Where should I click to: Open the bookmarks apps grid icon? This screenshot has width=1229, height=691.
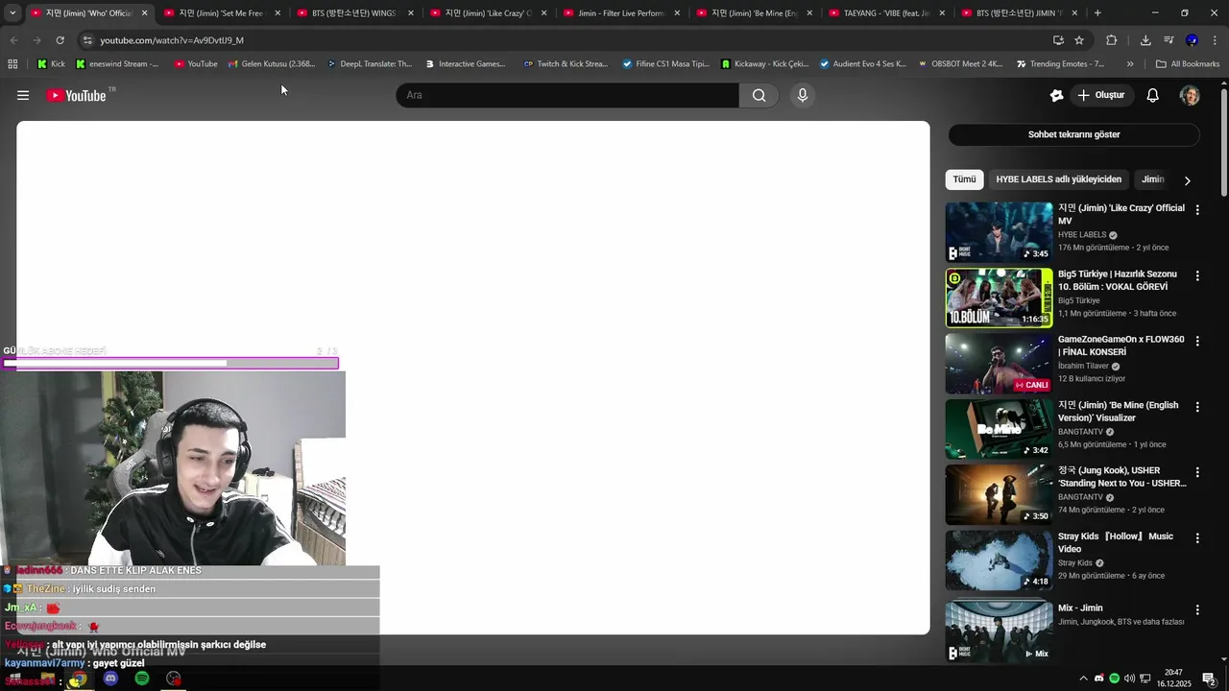[12, 64]
